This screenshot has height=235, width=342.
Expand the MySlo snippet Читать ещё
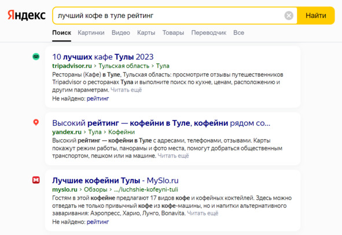coord(203,213)
